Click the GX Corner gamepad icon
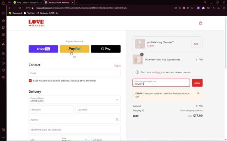The height and width of the screenshot is (141, 227). [10, 2]
